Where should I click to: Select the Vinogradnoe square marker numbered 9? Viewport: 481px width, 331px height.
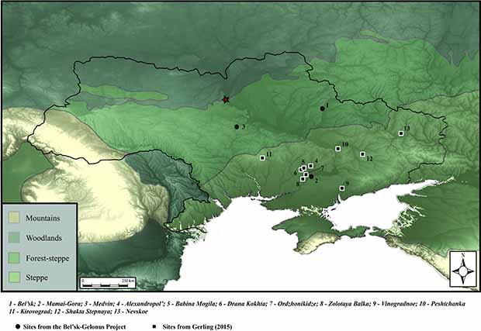342,188
